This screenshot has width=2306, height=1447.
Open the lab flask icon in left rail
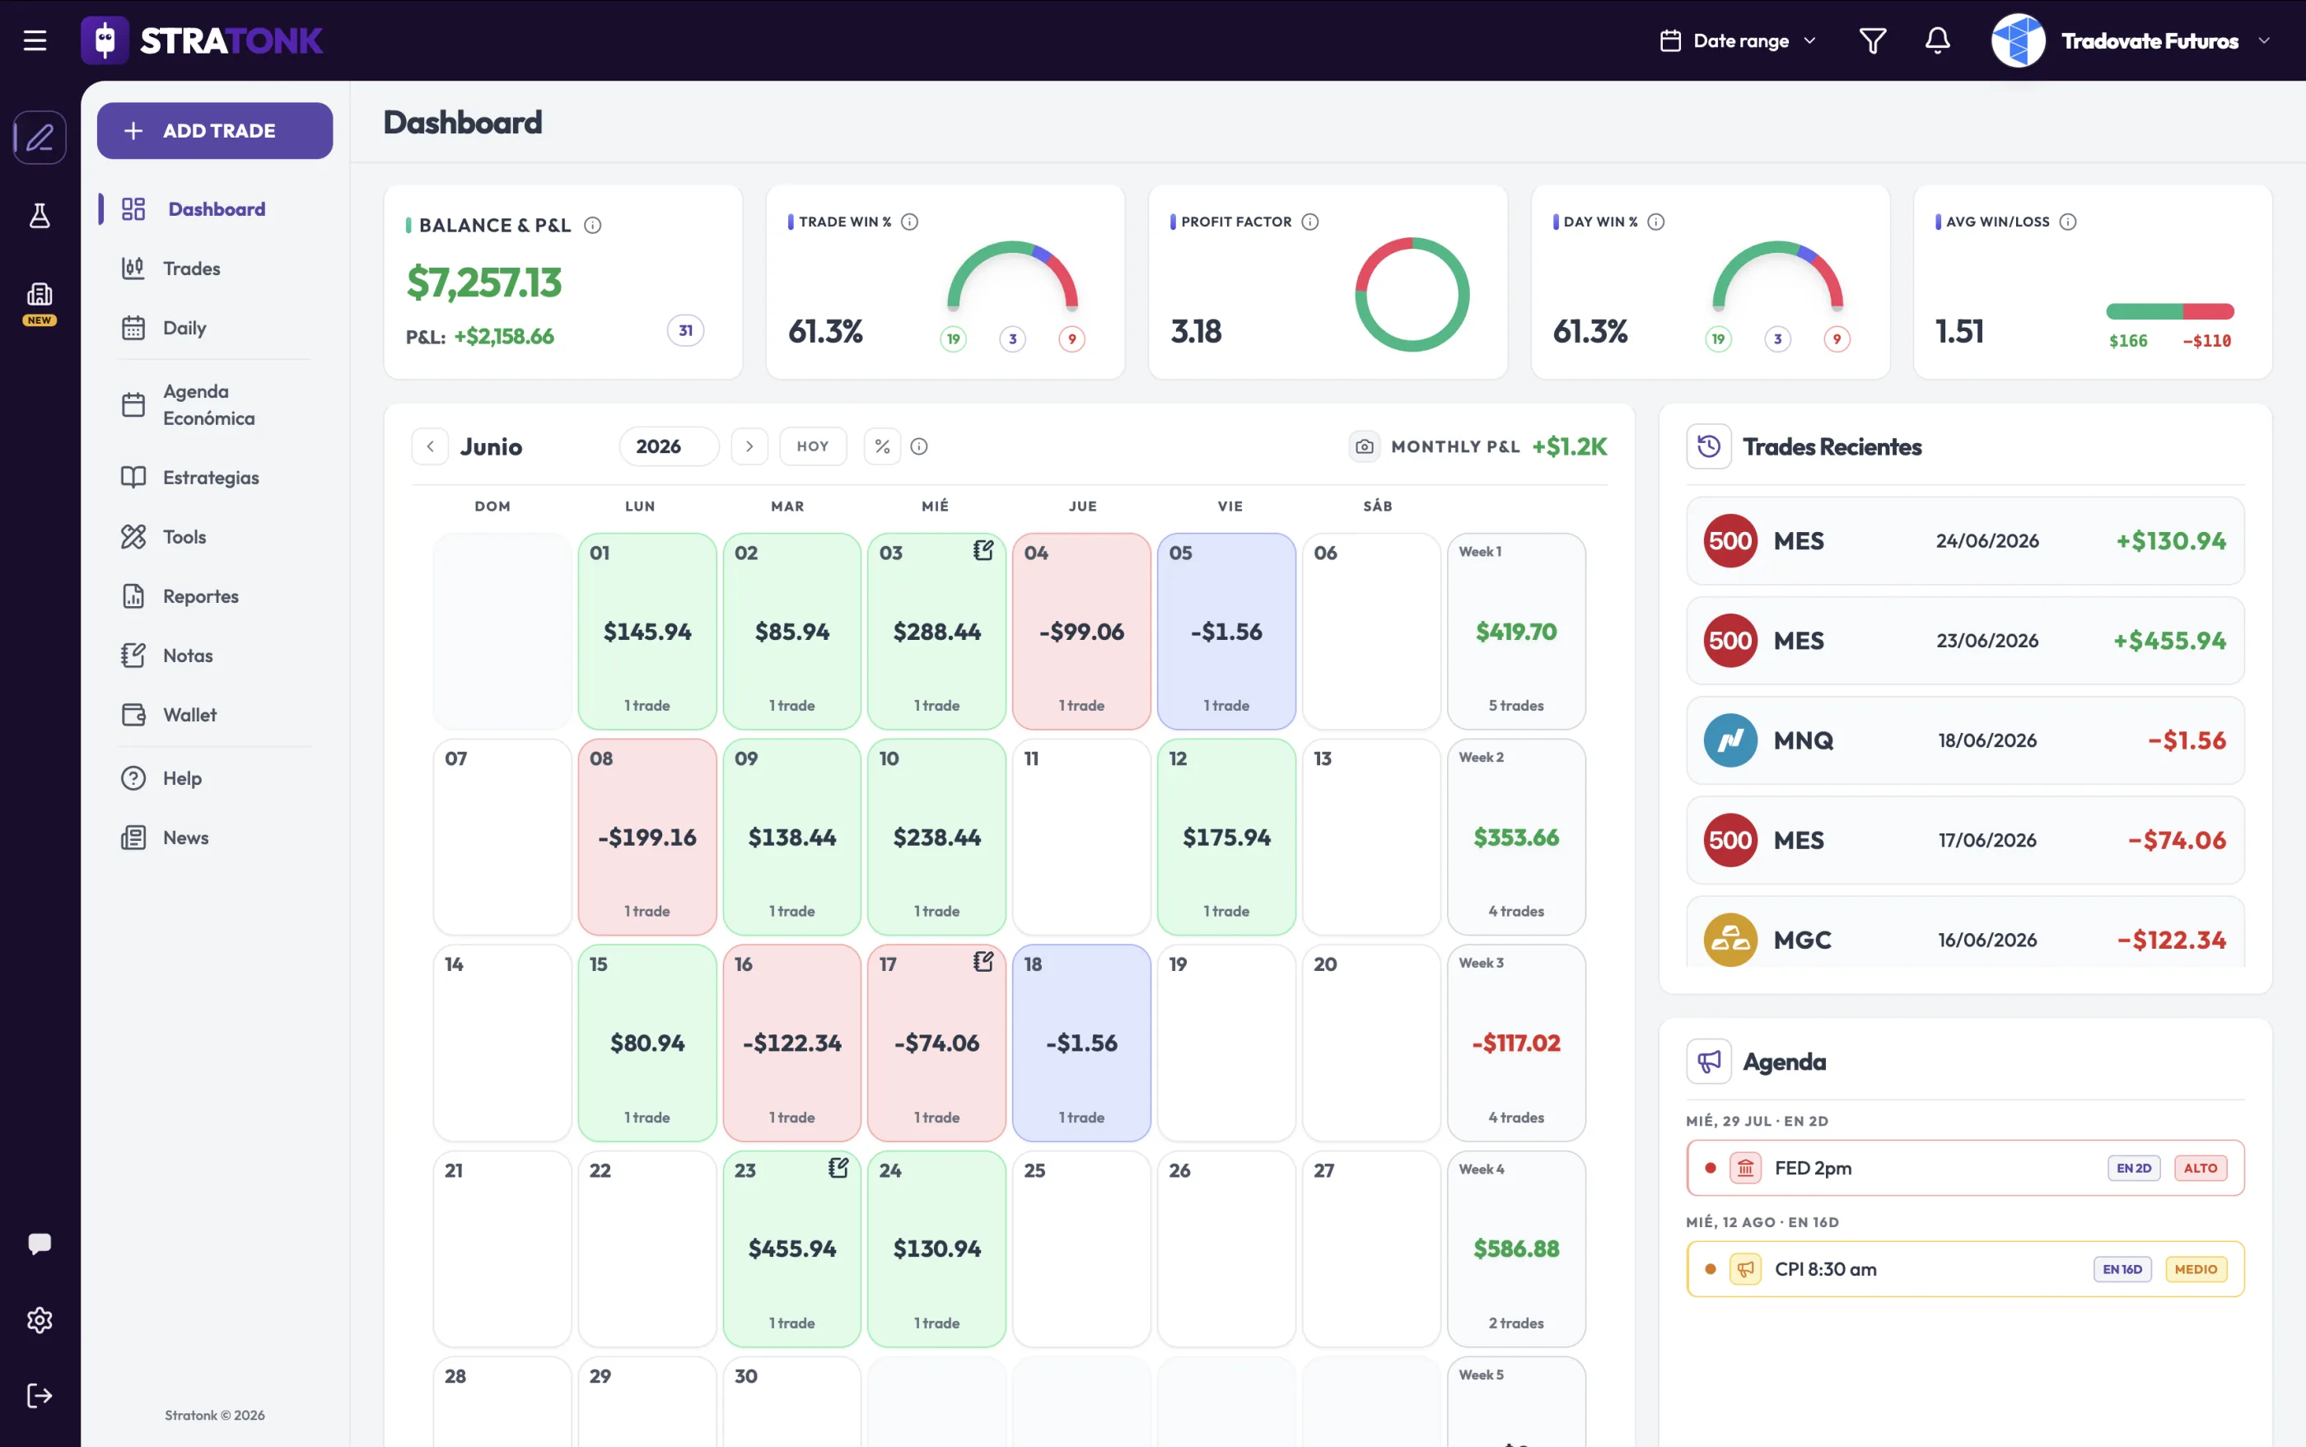40,215
